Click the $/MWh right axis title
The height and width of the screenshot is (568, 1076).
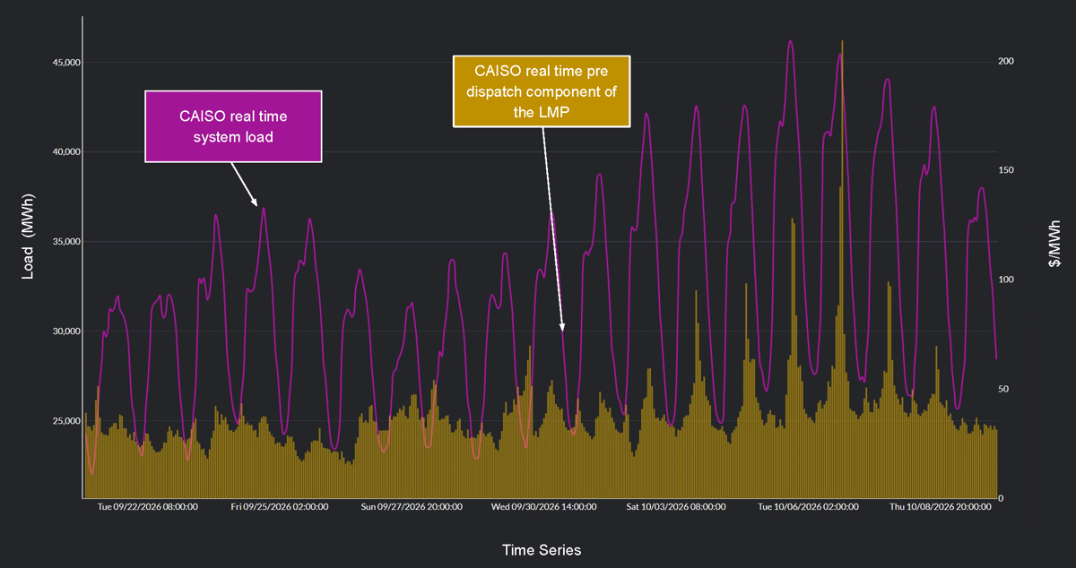click(1054, 244)
